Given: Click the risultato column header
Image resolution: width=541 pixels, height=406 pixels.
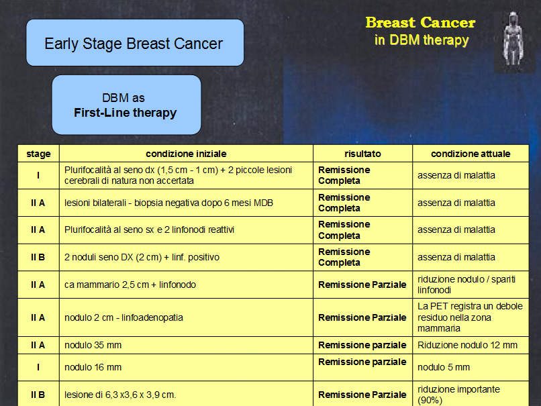Looking at the screenshot, I should [362, 154].
